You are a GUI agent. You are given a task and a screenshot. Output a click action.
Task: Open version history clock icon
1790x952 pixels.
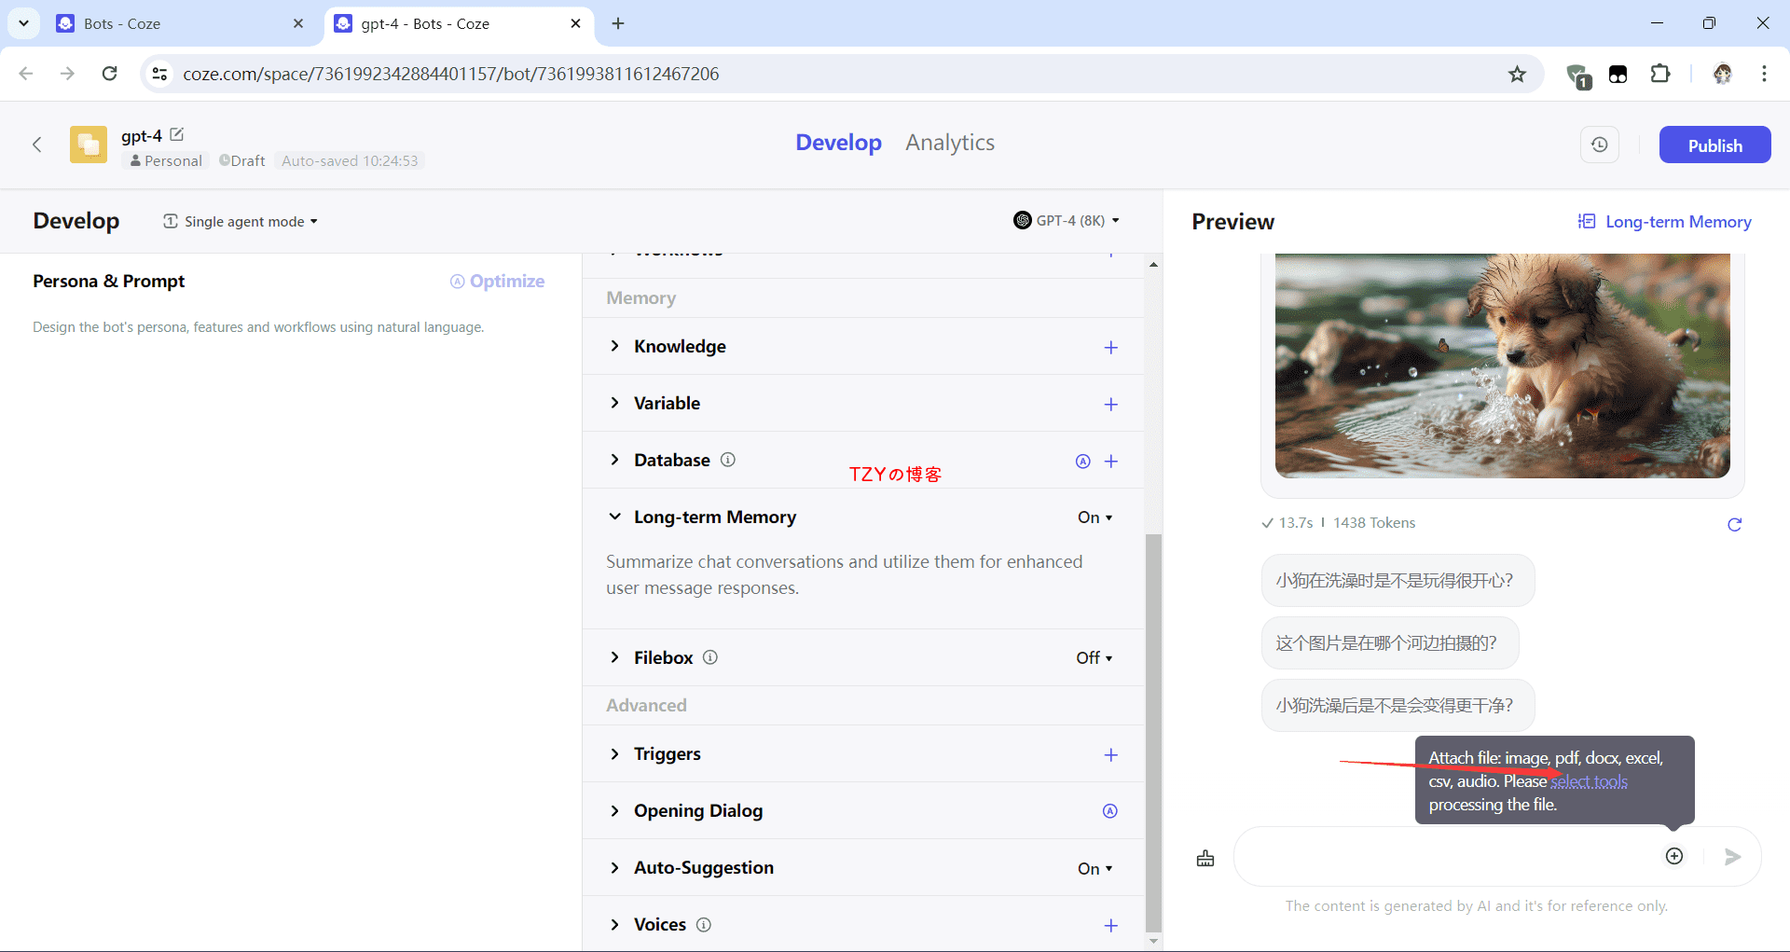(1600, 145)
